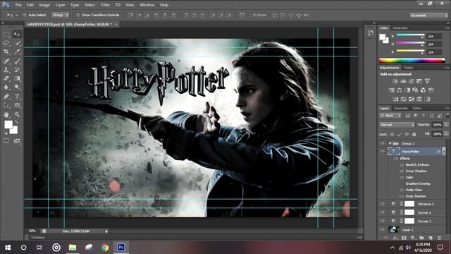
Task: Select the Eraser tool
Action: point(6,78)
